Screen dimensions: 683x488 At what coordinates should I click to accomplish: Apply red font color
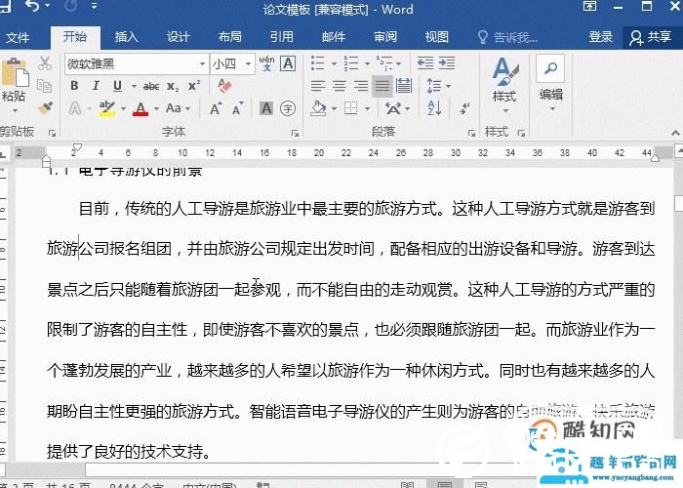click(x=141, y=108)
